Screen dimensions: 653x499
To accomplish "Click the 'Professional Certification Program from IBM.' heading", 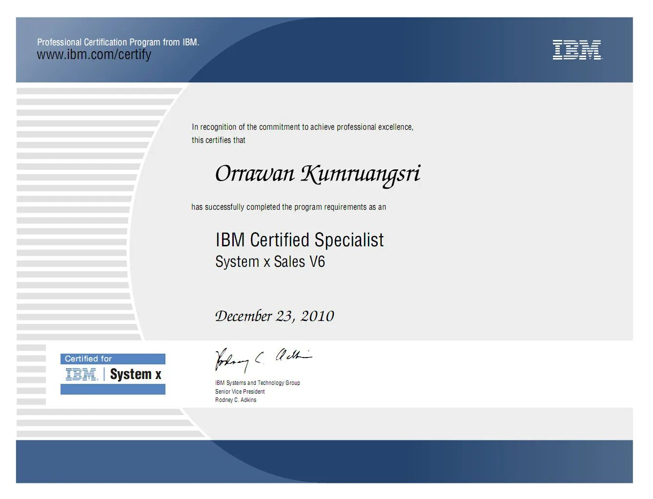I will 118,42.
